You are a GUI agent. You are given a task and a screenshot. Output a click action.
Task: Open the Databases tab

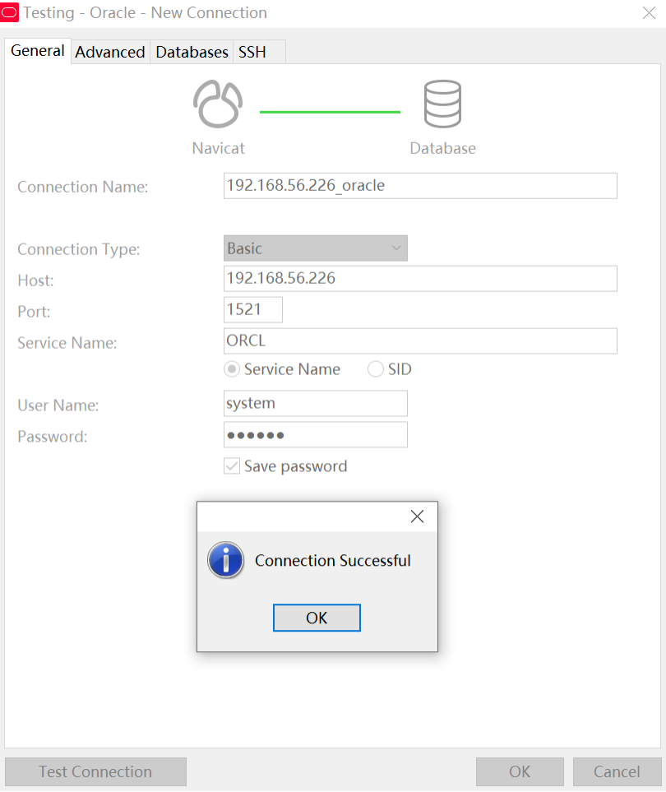coord(192,52)
